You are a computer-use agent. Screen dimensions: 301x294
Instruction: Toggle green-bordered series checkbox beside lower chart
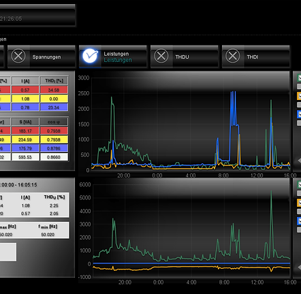(299, 184)
